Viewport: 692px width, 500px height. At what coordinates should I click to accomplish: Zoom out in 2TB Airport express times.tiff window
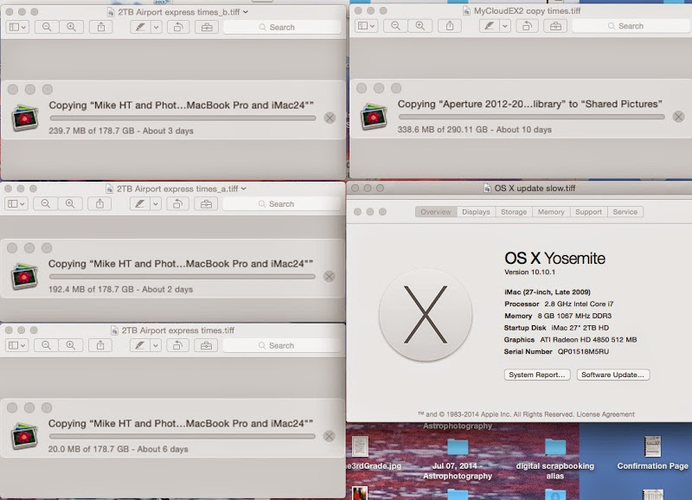pos(46,345)
